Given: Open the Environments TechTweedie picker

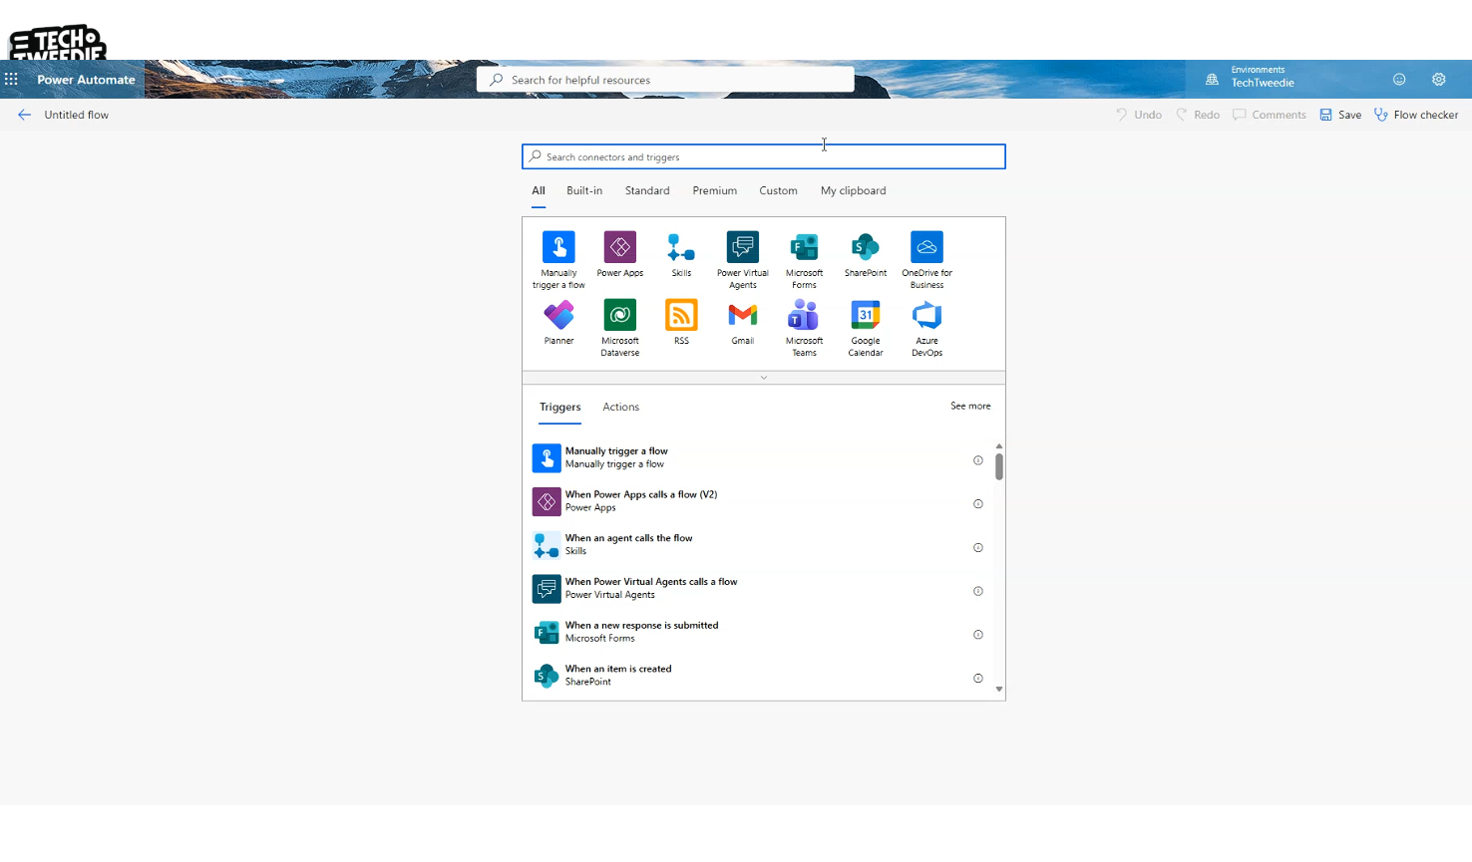Looking at the screenshot, I should pyautogui.click(x=1252, y=78).
